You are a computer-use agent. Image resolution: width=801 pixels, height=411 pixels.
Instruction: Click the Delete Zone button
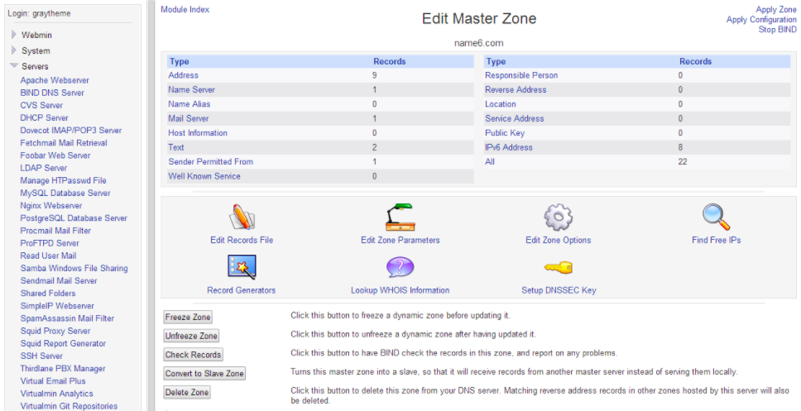point(186,392)
